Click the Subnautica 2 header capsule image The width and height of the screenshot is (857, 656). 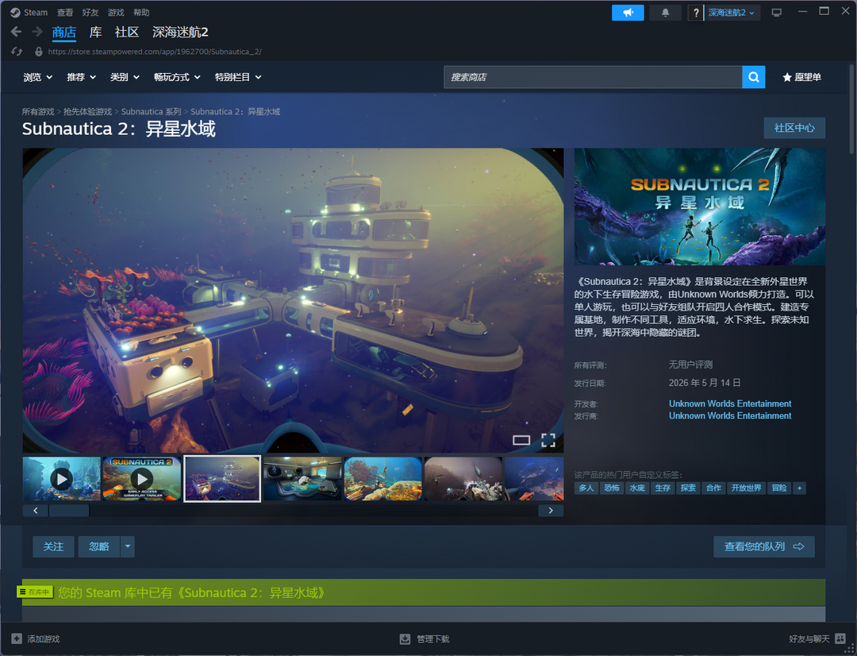pos(700,206)
